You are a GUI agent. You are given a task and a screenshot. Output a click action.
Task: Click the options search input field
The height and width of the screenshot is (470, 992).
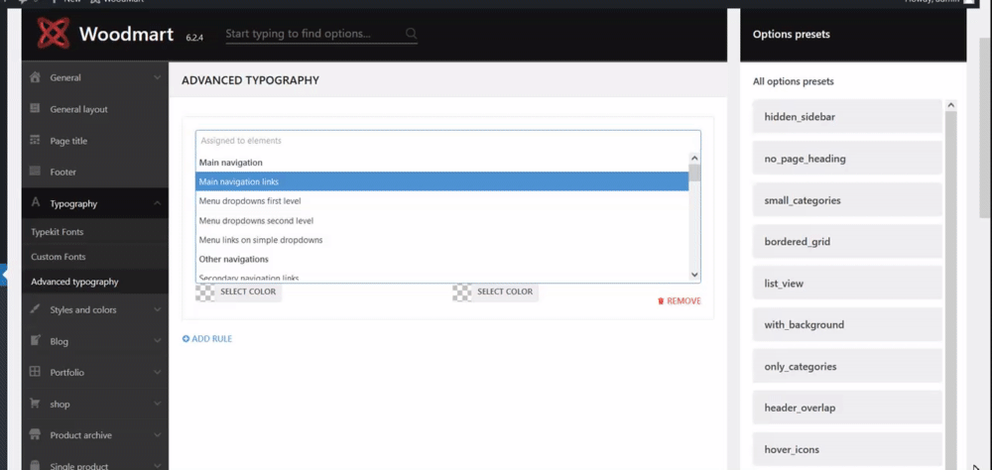(313, 34)
